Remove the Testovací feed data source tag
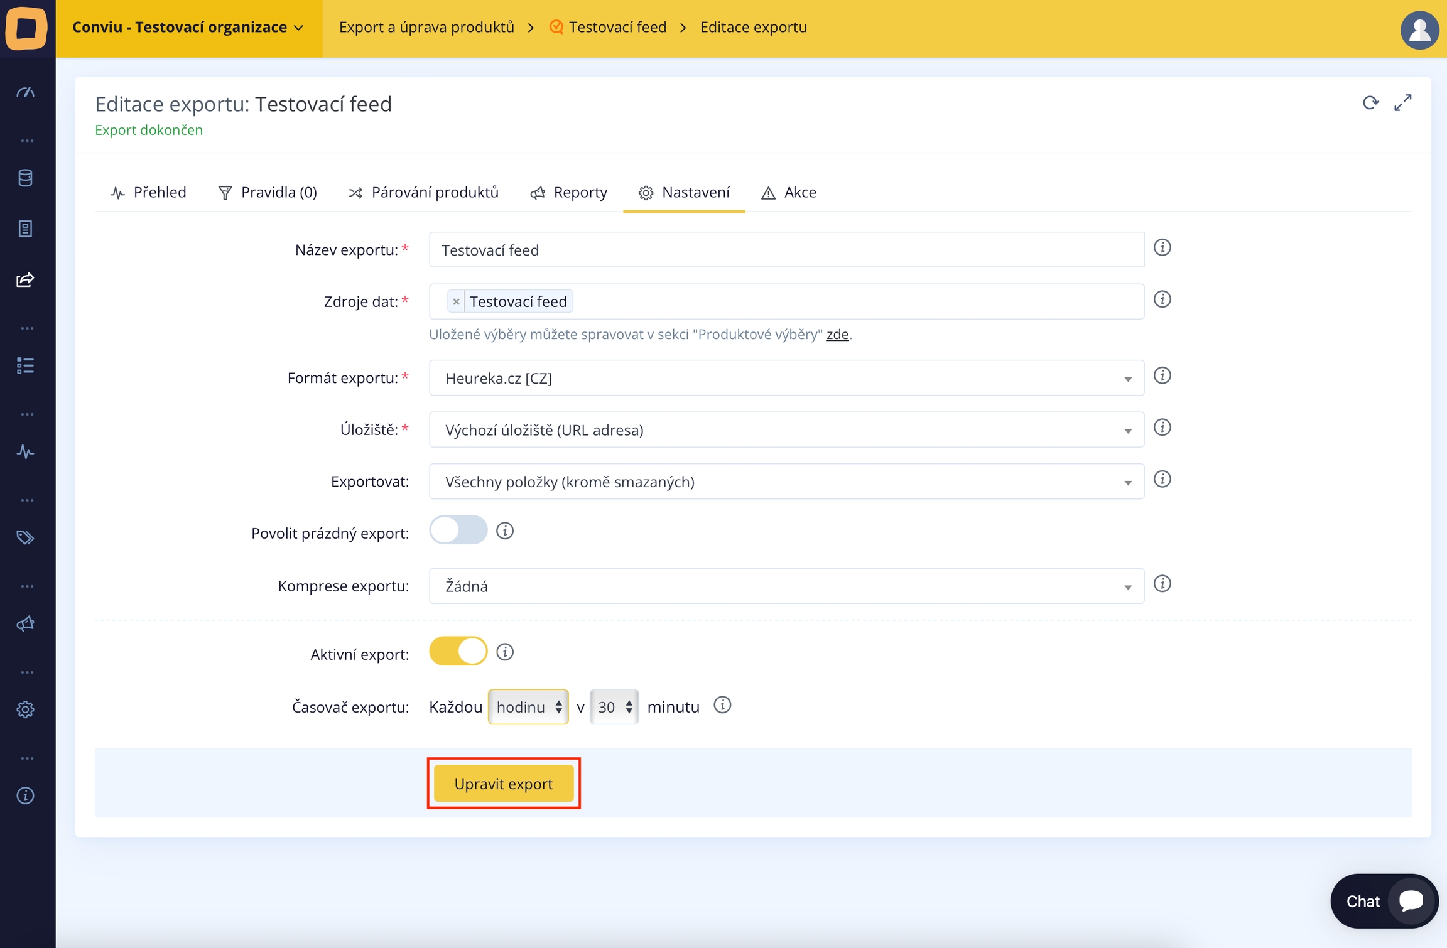 456,302
